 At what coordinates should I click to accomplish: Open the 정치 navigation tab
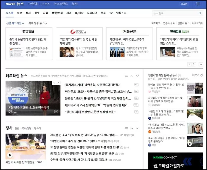pos(28,13)
